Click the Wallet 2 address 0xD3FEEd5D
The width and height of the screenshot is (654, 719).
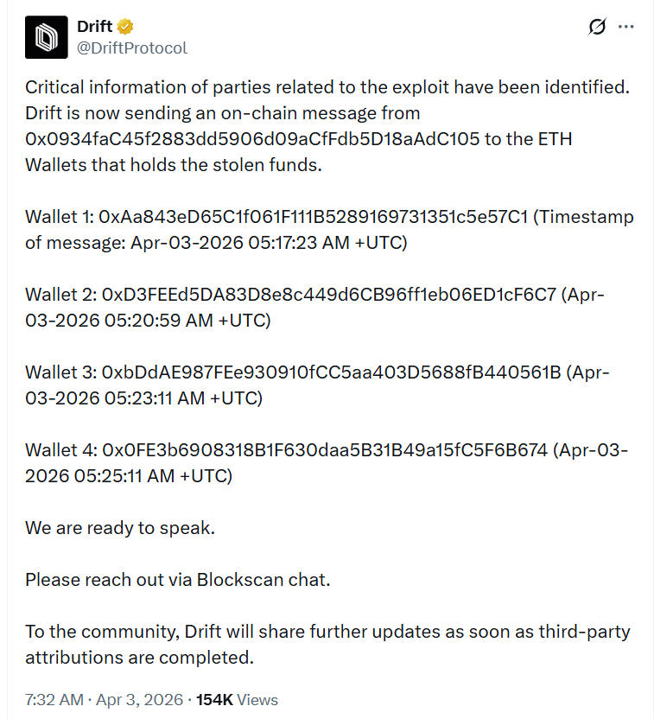(x=329, y=295)
